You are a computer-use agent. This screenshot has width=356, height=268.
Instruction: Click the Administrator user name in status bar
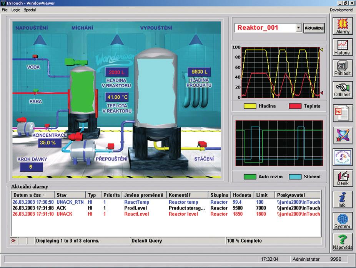point(306,259)
